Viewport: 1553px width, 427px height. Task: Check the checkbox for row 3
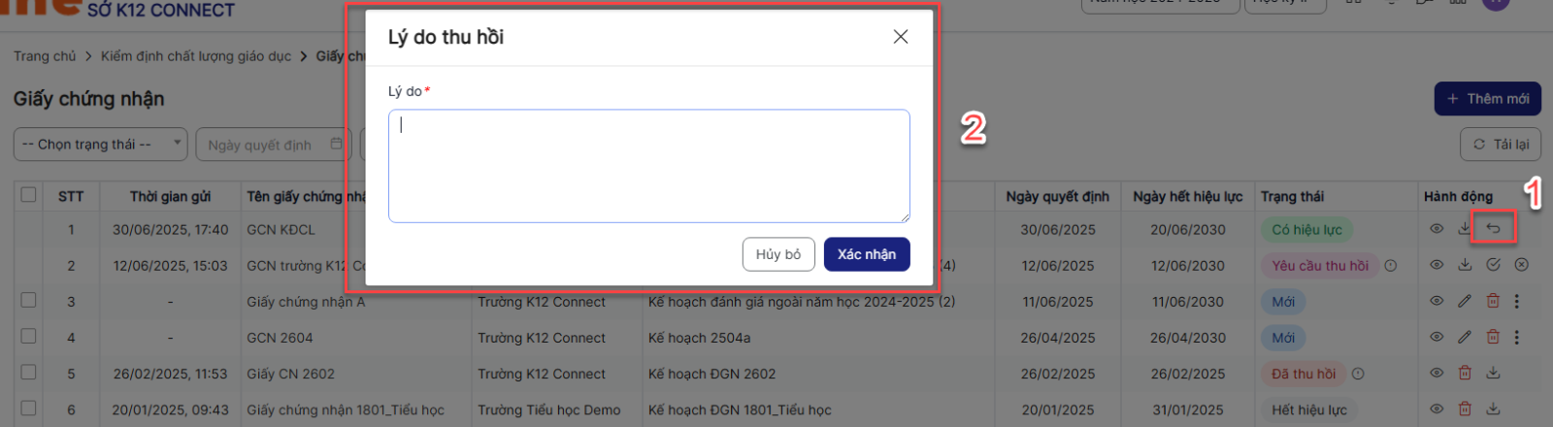click(x=29, y=301)
